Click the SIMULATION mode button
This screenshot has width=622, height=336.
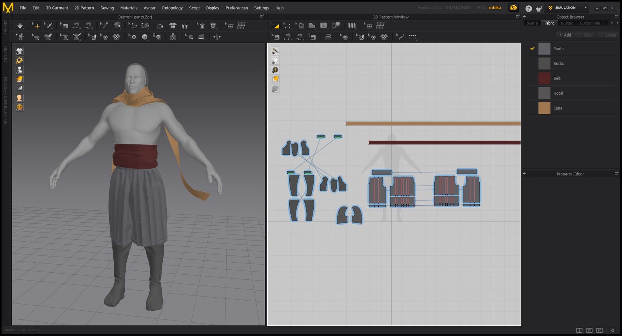(562, 8)
